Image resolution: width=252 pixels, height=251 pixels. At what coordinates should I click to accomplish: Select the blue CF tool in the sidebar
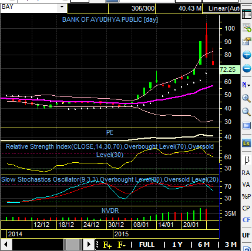(246, 220)
